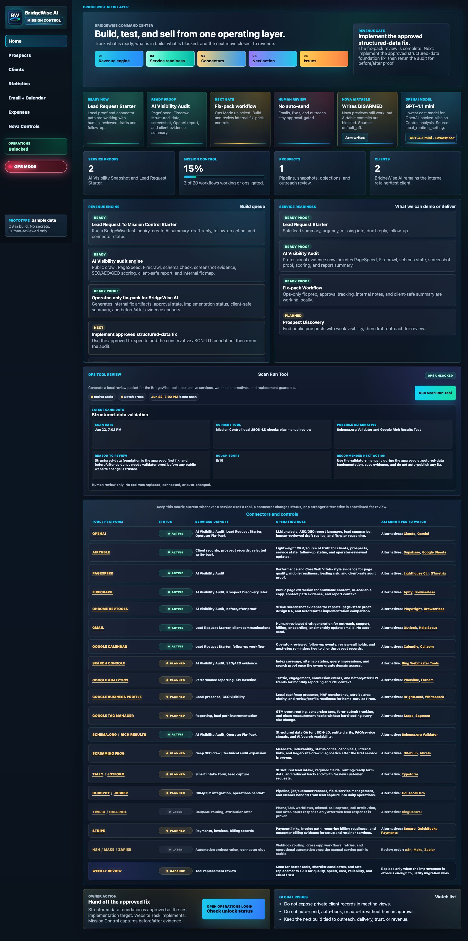Open the Housecall Pro alternative link

(413, 793)
